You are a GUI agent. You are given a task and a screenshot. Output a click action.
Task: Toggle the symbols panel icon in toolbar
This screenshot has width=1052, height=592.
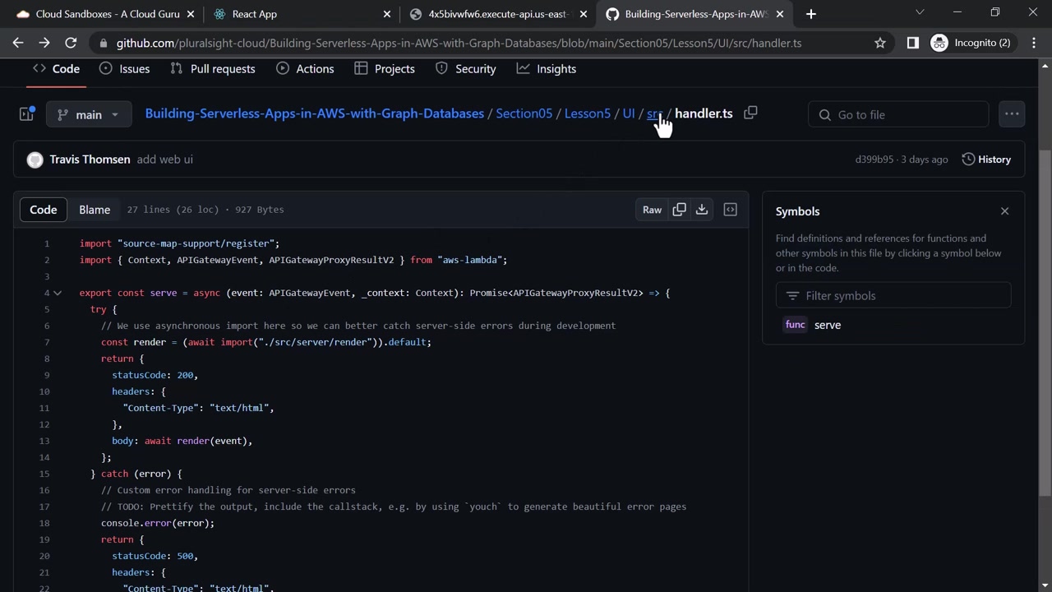point(730,210)
